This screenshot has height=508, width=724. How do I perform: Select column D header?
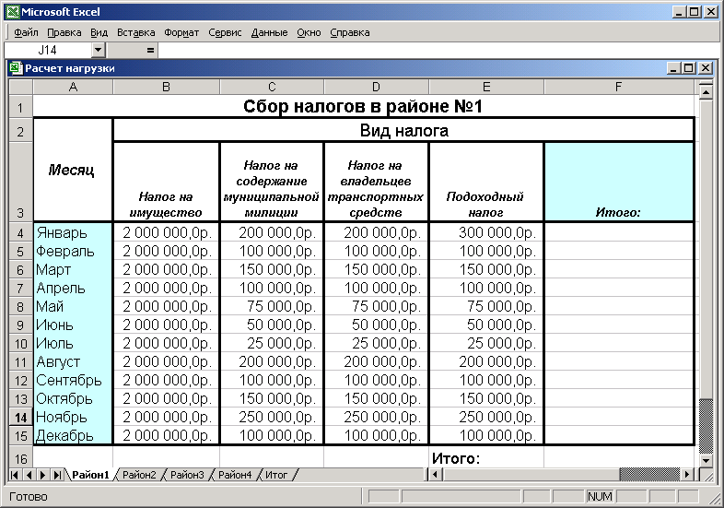[x=377, y=87]
